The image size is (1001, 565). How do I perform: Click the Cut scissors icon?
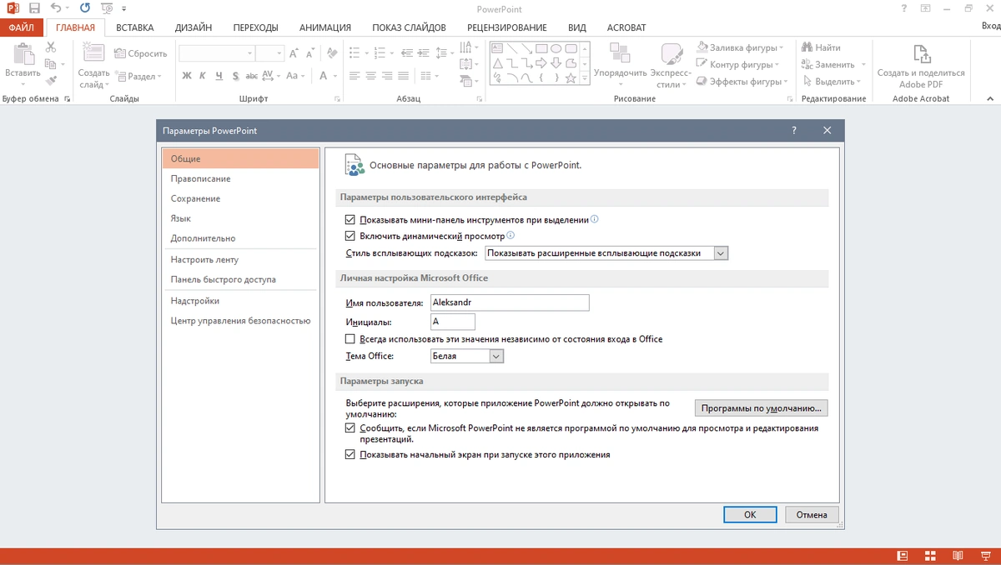point(51,47)
